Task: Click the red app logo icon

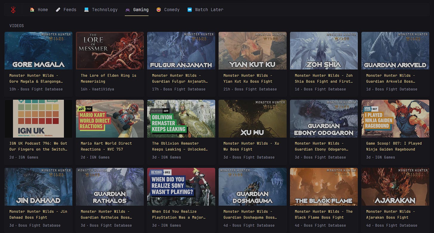Action: (13, 10)
